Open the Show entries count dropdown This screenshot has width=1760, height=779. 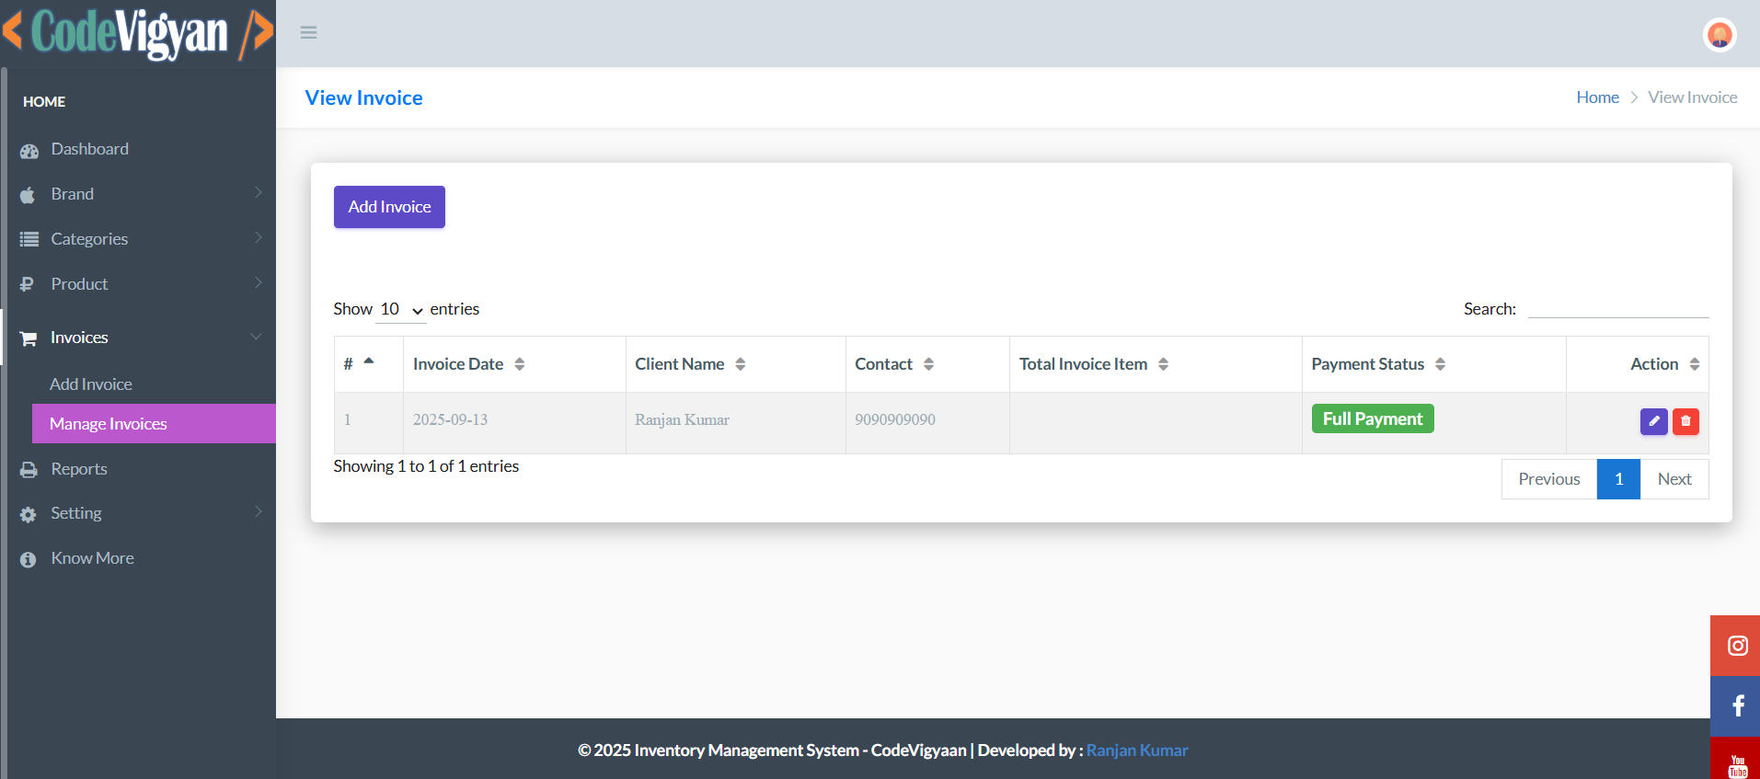[401, 310]
